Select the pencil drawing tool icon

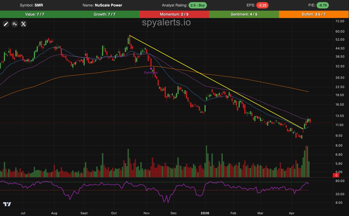point(6,24)
